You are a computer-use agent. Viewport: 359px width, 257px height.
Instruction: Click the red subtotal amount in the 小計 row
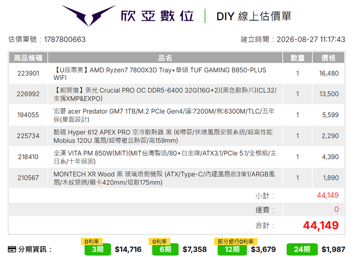point(328,195)
